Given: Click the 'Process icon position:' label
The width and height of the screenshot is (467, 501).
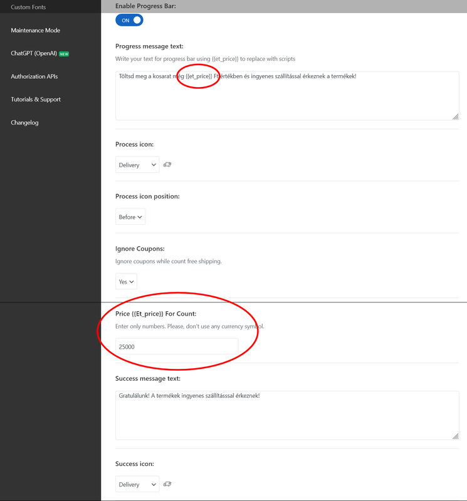Looking at the screenshot, I should [147, 197].
